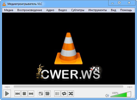The width and height of the screenshot is (137, 100).
Task: Stop playback with the Stop button
Action: pos(24,94)
